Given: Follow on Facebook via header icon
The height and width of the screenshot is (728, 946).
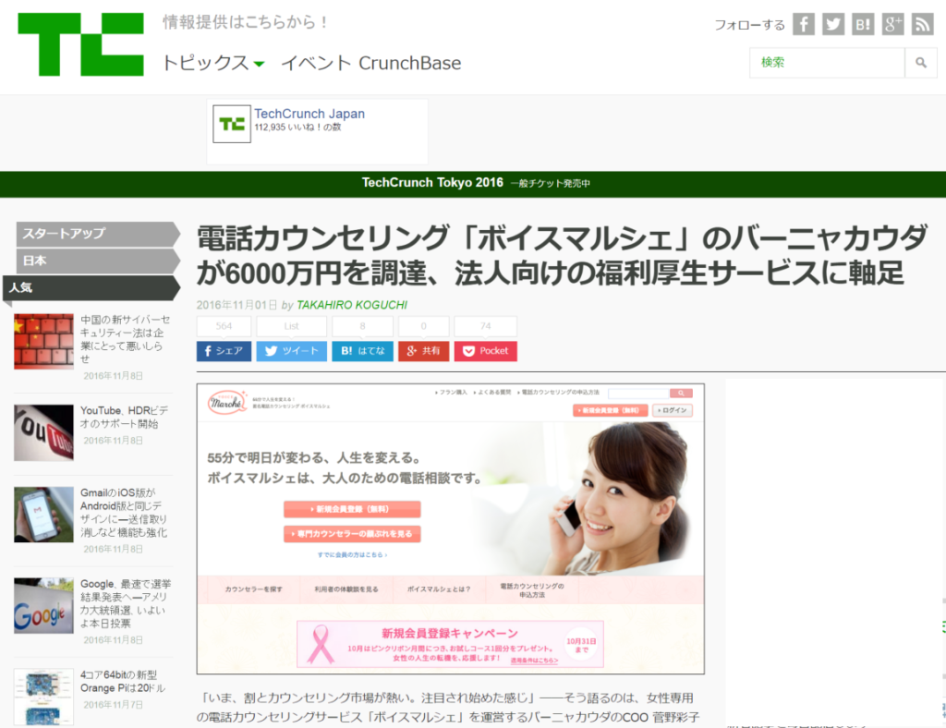Looking at the screenshot, I should [803, 24].
